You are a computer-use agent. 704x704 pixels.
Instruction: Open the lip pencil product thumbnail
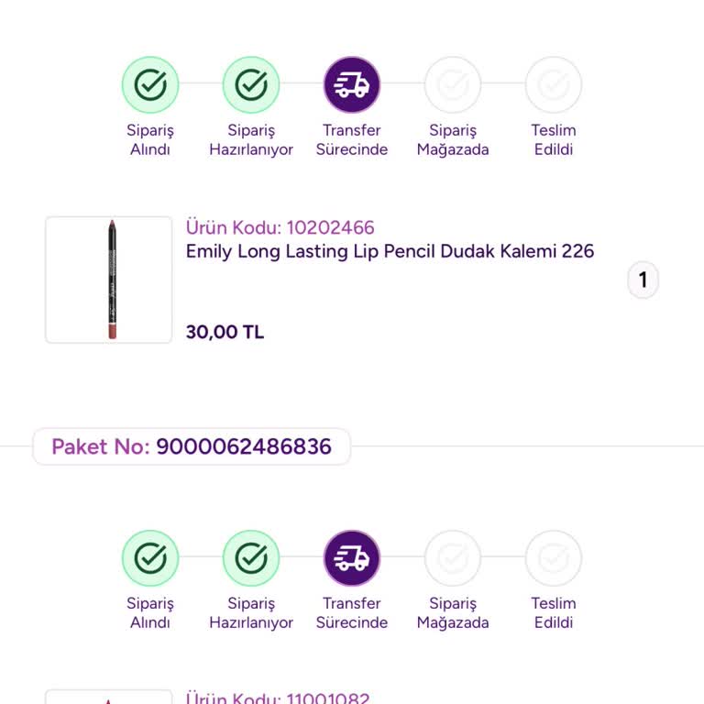coord(109,280)
